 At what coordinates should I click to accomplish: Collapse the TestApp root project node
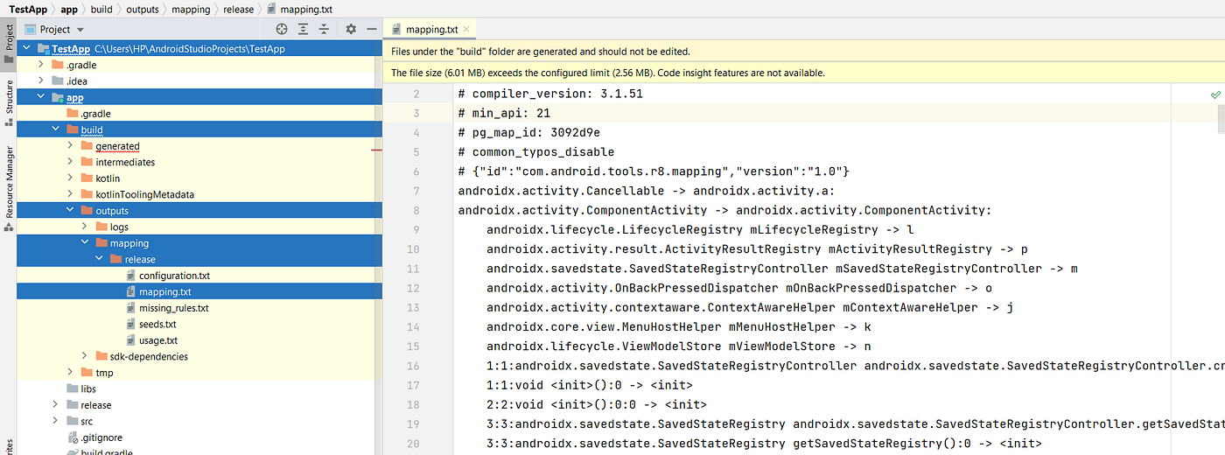pyautogui.click(x=27, y=49)
